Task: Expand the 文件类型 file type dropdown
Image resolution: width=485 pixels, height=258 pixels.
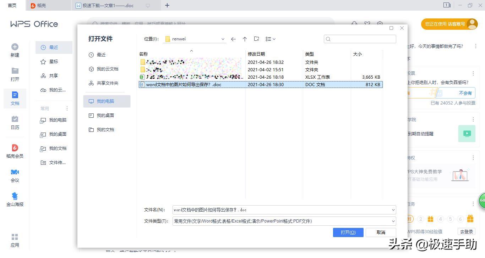Action: tap(393, 221)
